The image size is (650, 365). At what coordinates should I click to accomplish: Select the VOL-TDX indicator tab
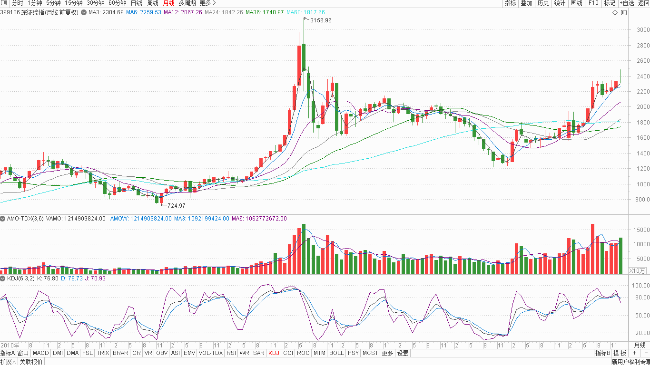click(211, 353)
